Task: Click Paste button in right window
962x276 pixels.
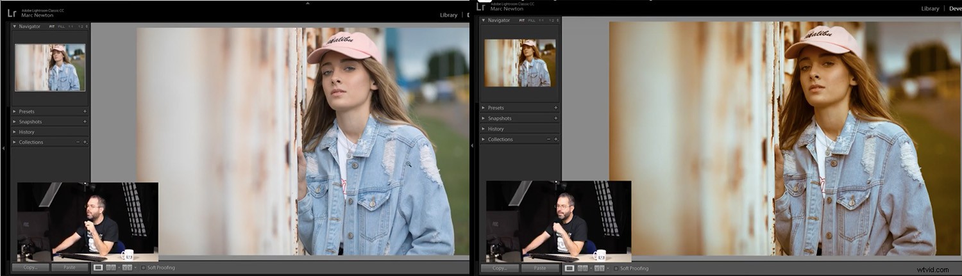Action: point(541,268)
